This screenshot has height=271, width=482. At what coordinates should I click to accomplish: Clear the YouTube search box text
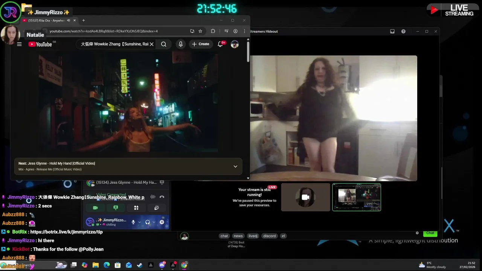(x=151, y=44)
